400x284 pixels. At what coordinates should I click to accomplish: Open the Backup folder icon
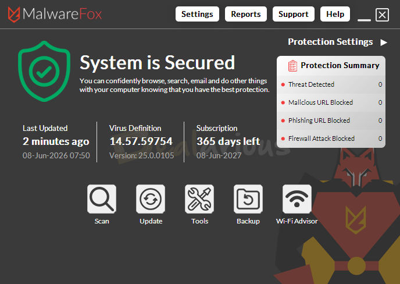(x=248, y=199)
